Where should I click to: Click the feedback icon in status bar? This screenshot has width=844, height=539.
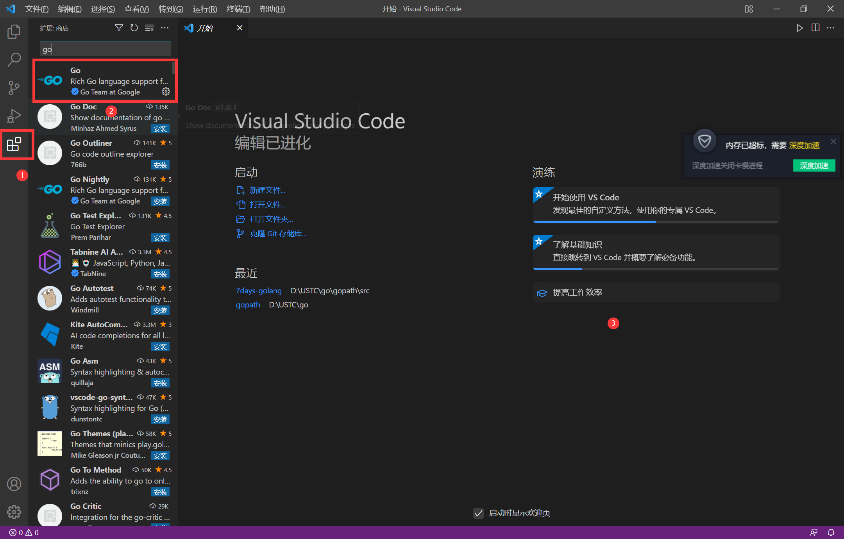[814, 532]
